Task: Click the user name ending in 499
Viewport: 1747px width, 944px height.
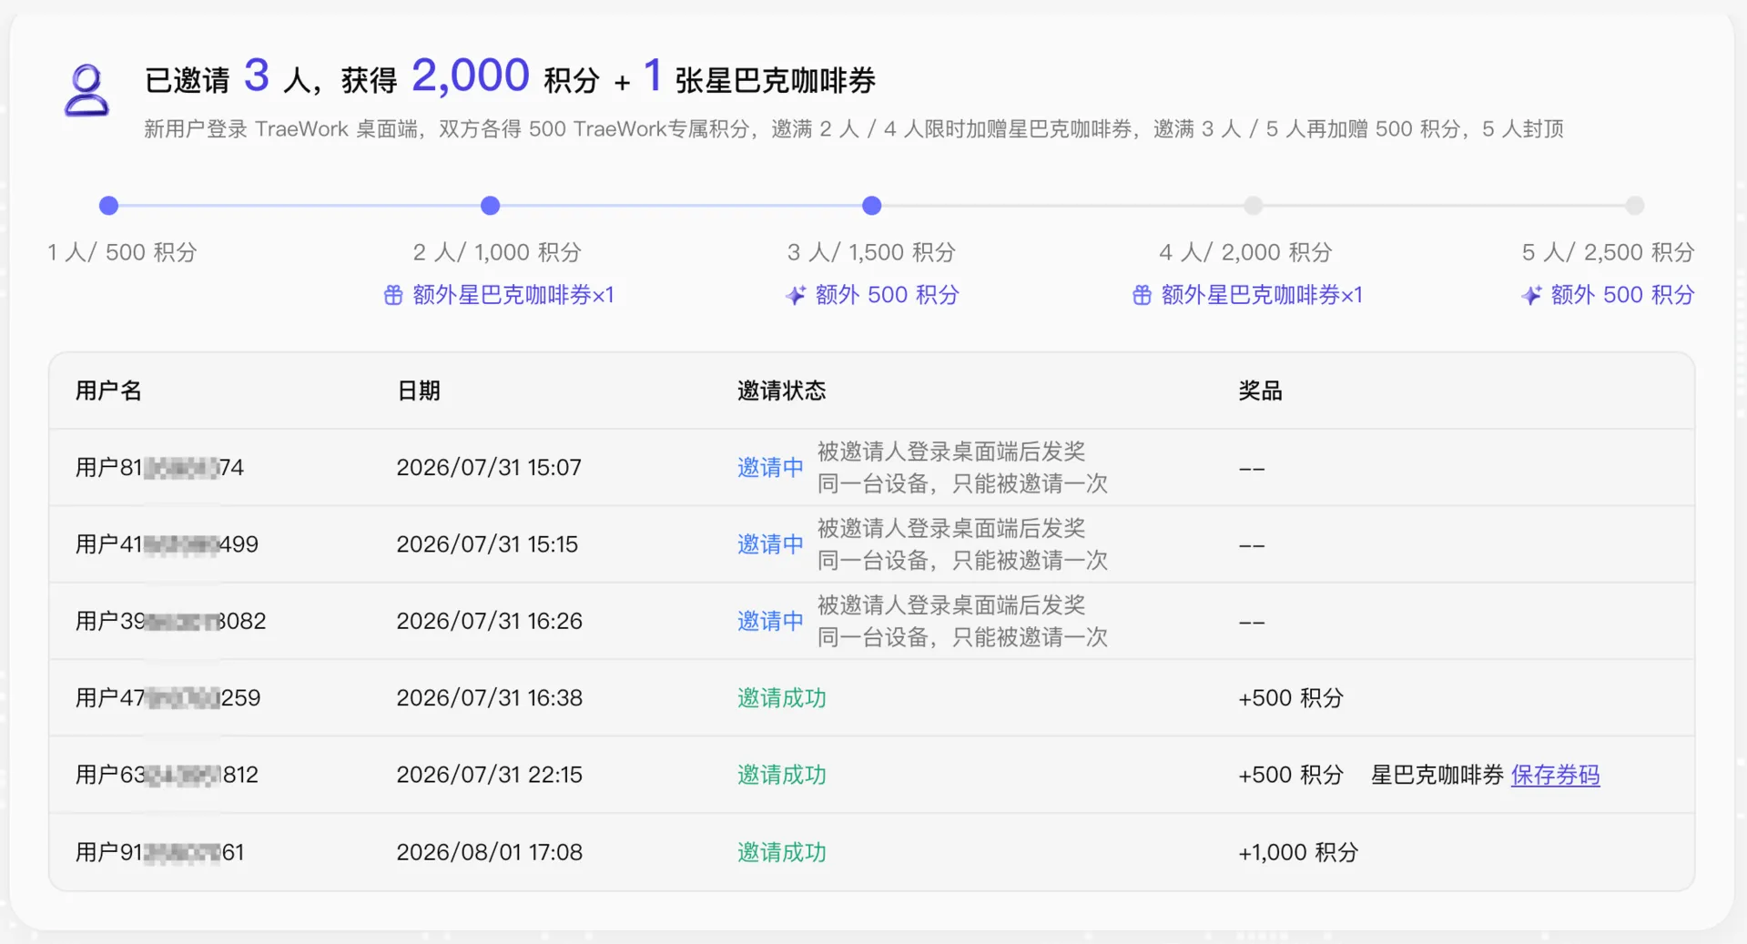Action: pyautogui.click(x=167, y=544)
